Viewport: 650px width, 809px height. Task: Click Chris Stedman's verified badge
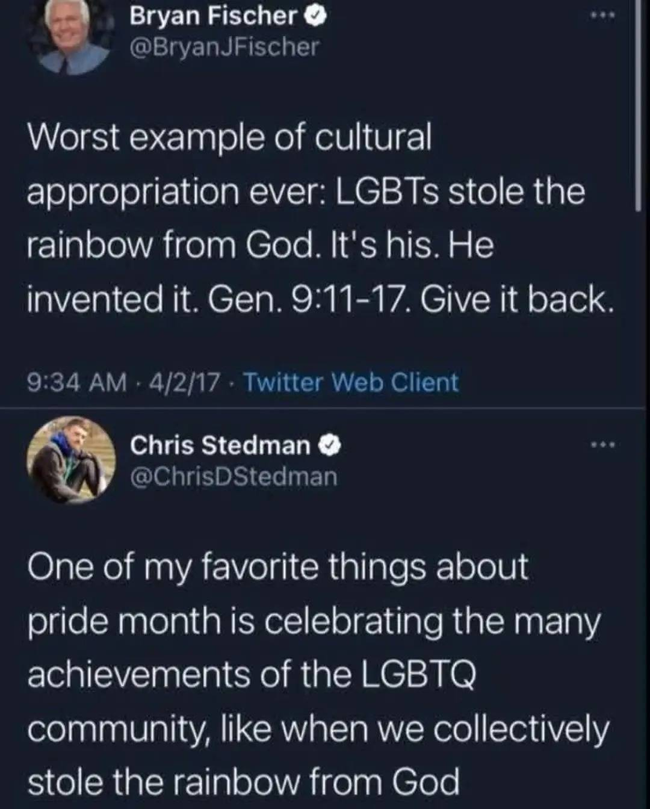(330, 445)
